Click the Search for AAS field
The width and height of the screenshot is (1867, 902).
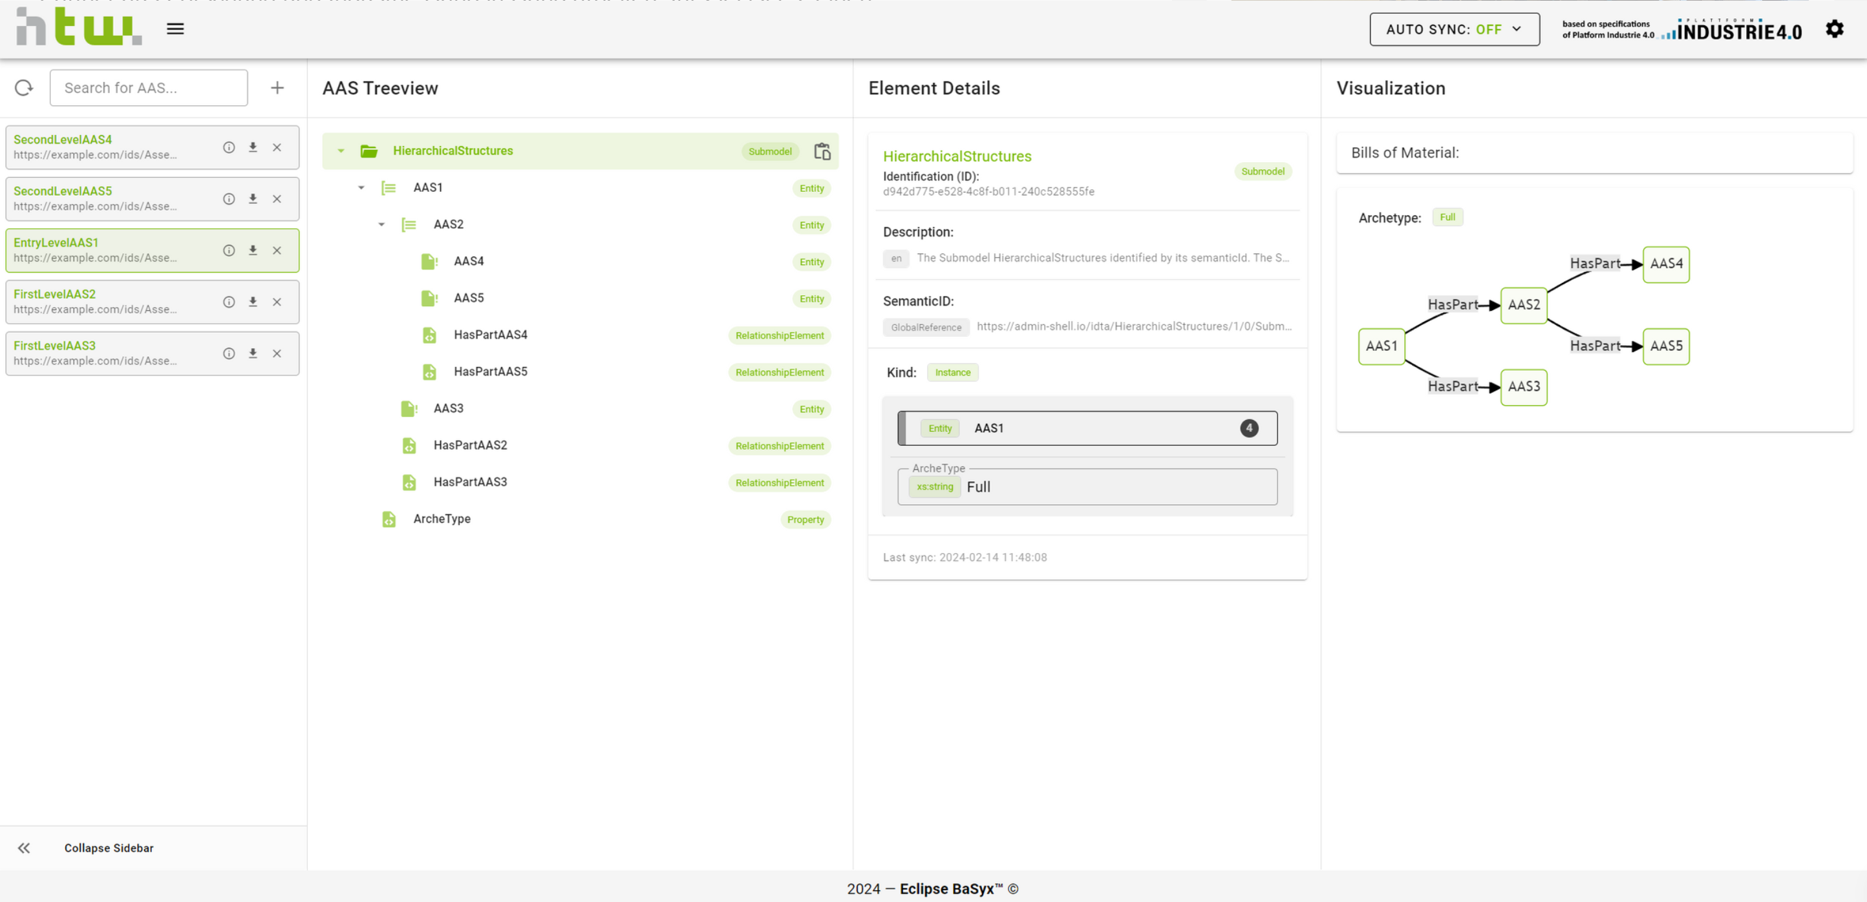pyautogui.click(x=149, y=88)
